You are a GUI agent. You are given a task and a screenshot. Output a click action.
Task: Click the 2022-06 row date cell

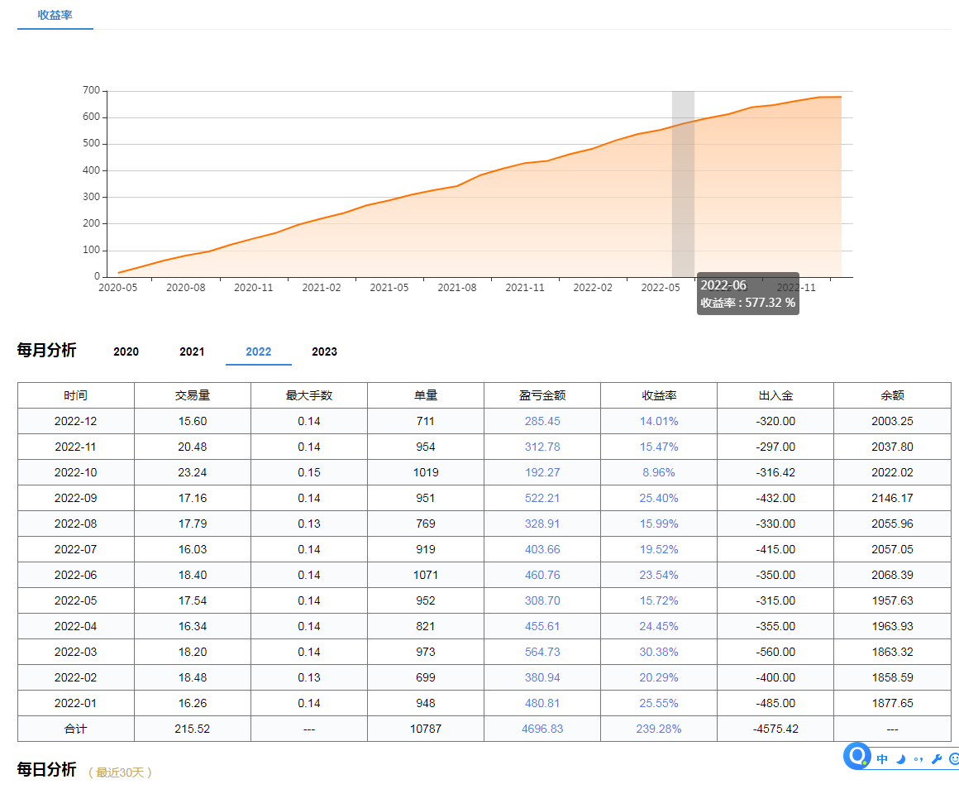[x=76, y=575]
